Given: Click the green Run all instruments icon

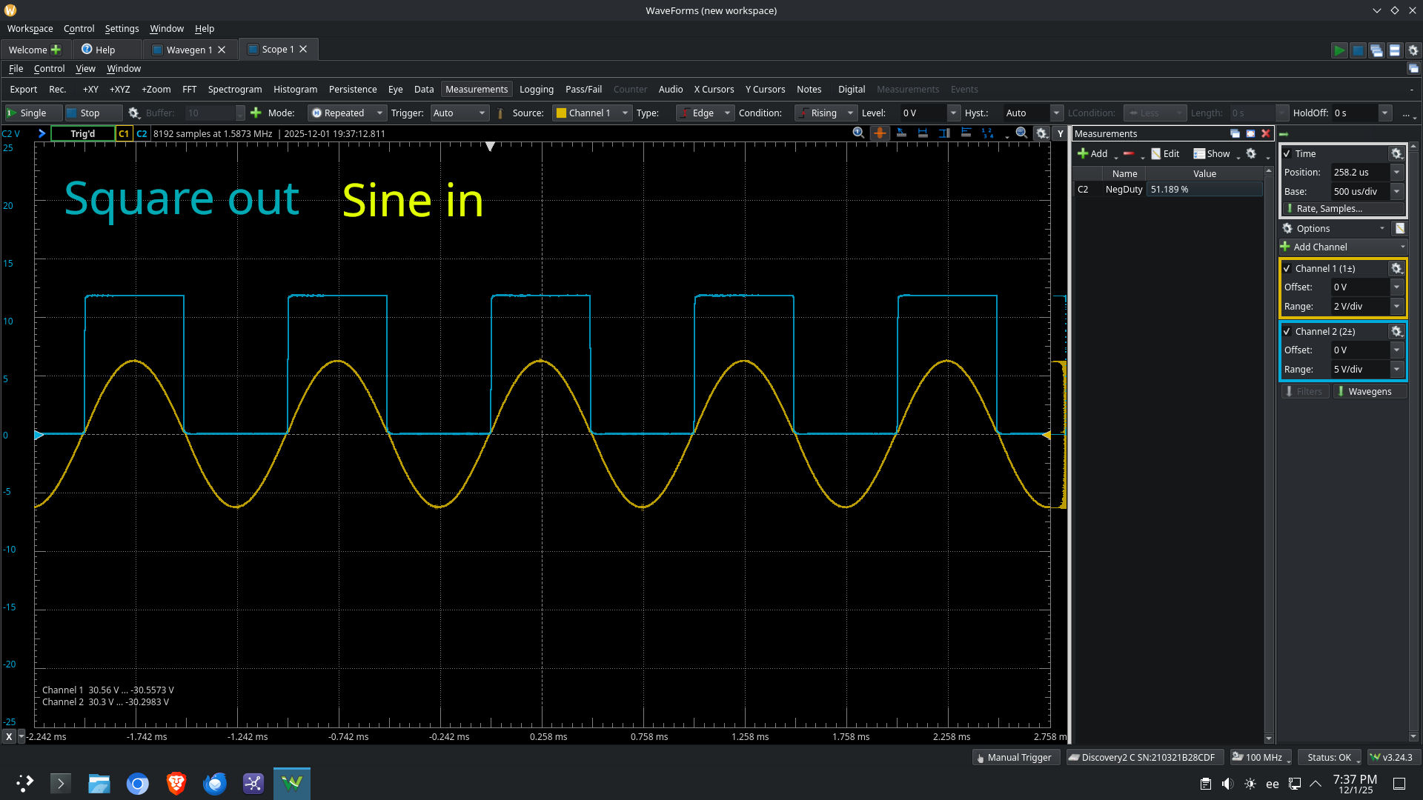Looking at the screenshot, I should click(x=1339, y=50).
